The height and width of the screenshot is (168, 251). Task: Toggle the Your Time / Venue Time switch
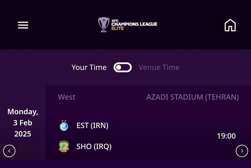[x=123, y=67]
